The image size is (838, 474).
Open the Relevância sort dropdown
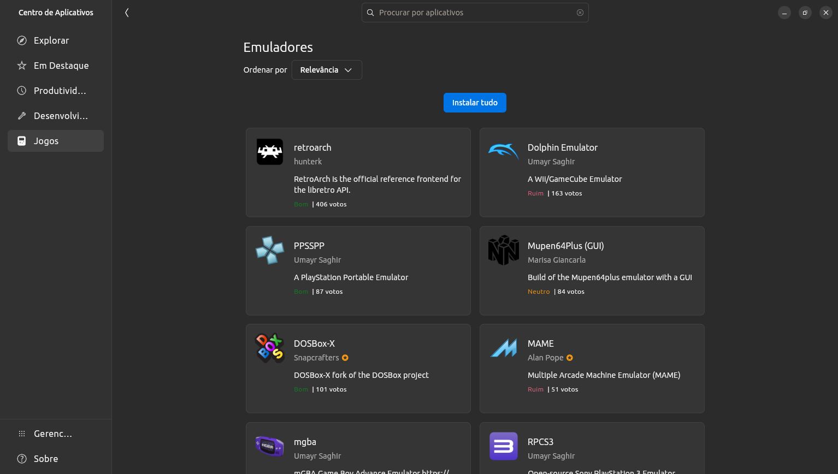[327, 70]
